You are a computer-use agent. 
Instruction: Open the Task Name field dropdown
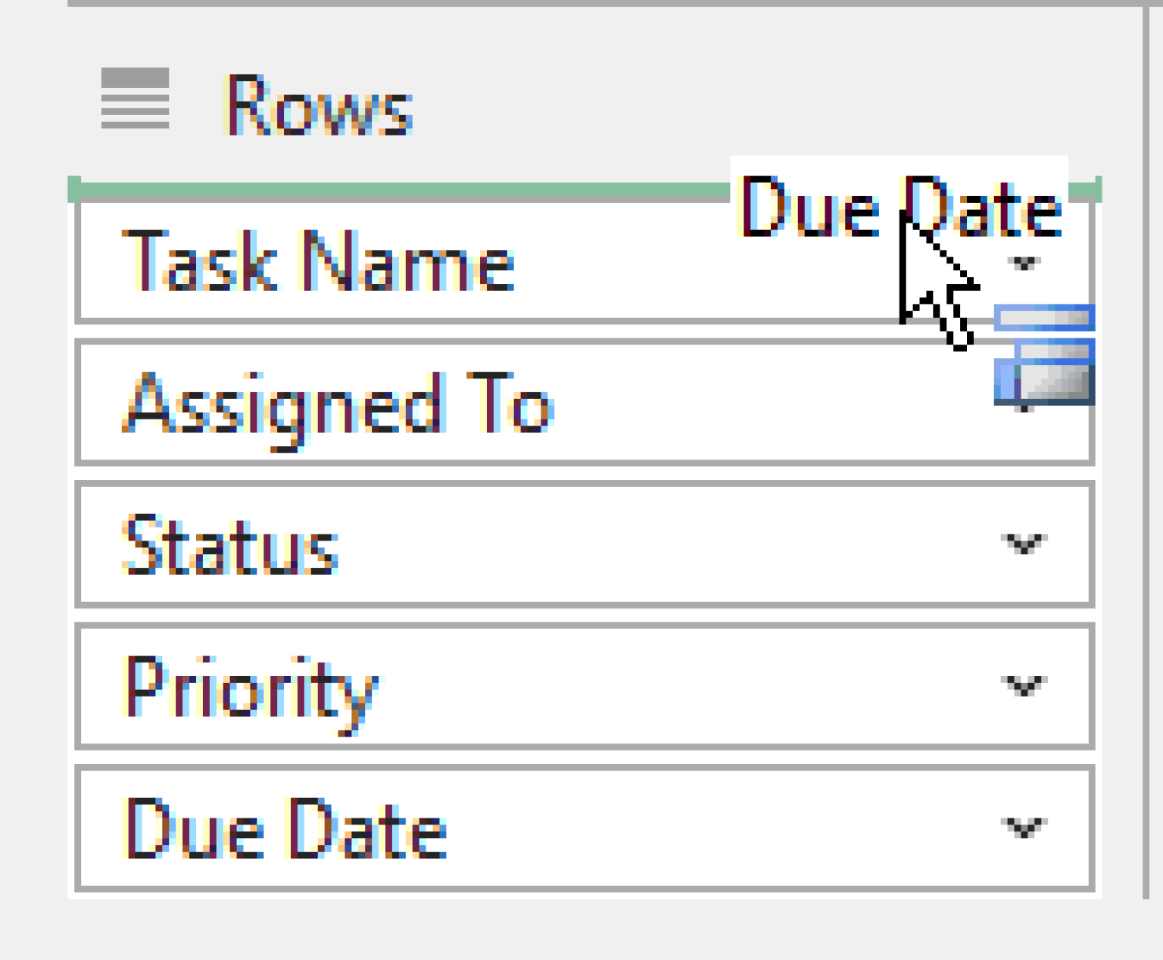pyautogui.click(x=1024, y=263)
